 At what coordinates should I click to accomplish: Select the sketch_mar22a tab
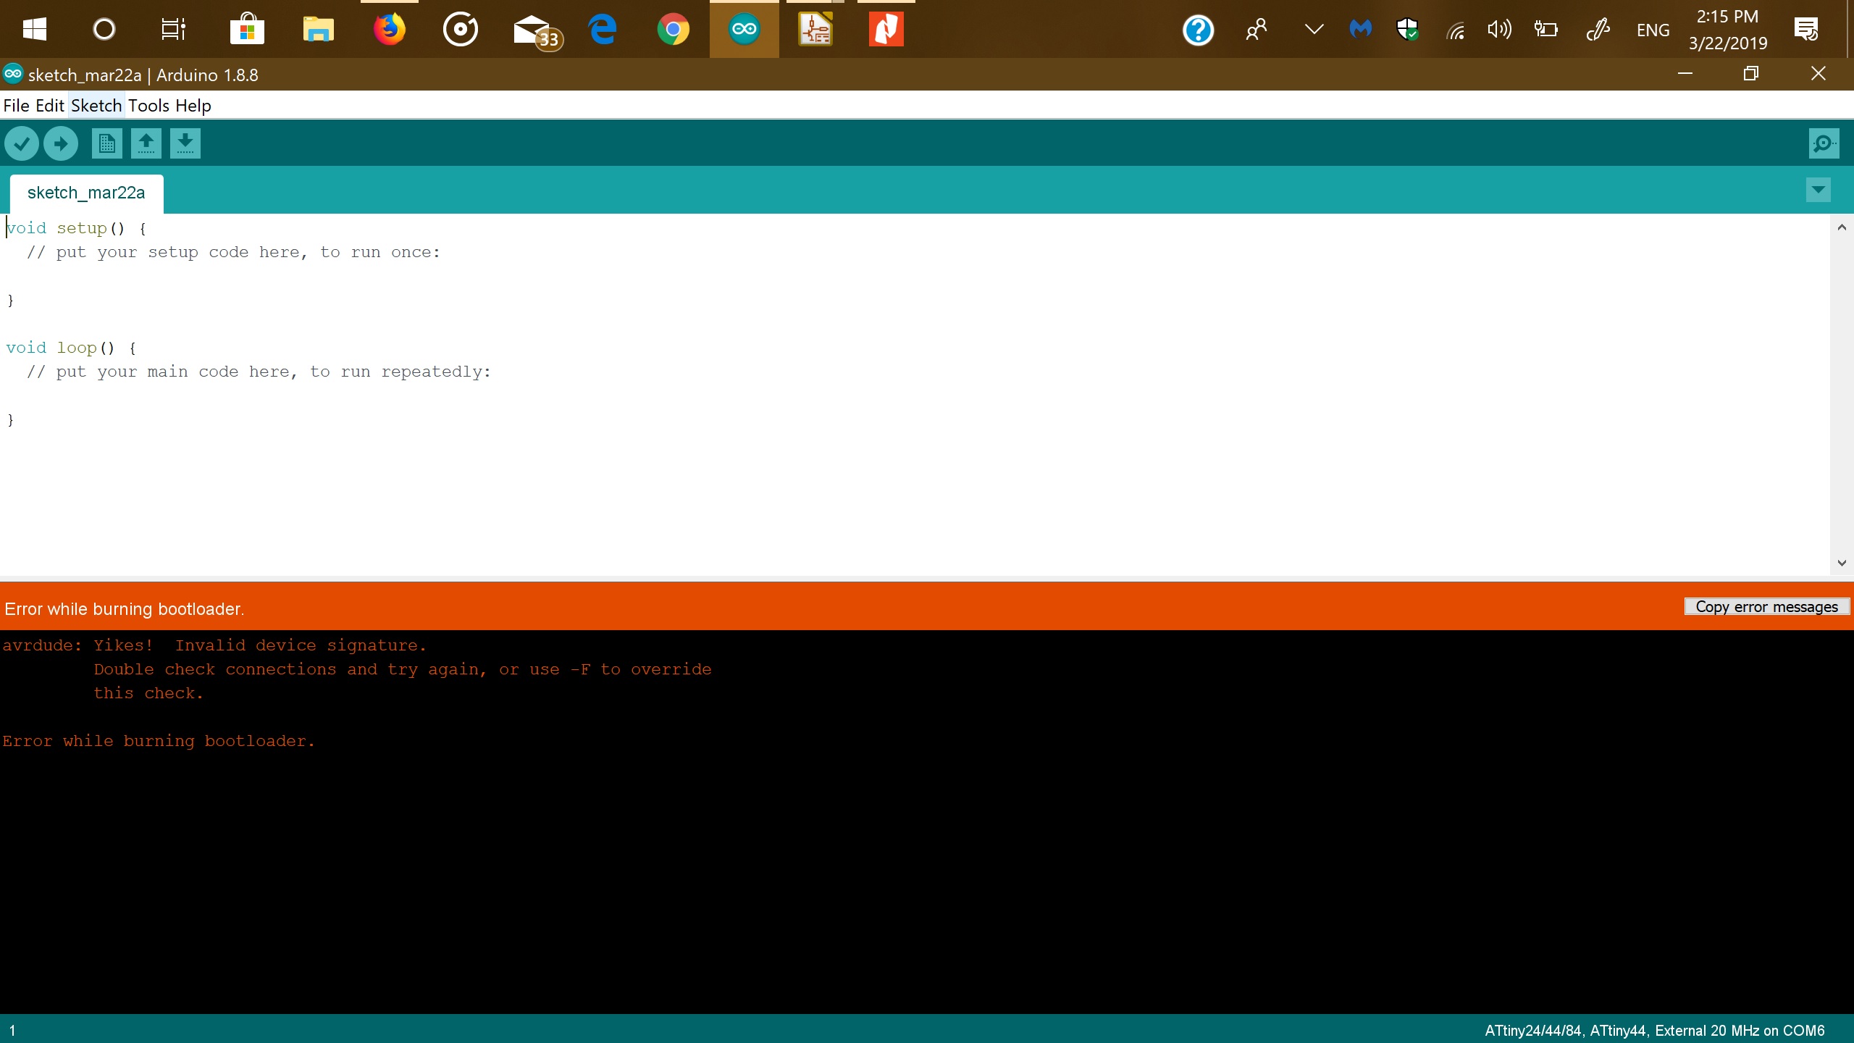(86, 193)
